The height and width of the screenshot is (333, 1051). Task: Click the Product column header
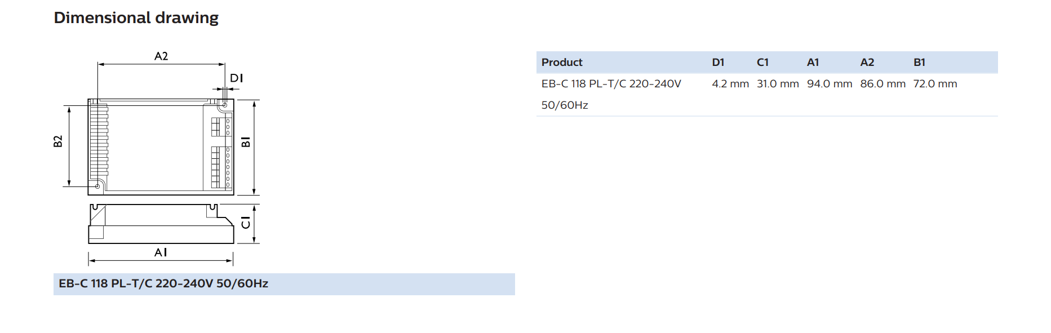[x=562, y=63]
